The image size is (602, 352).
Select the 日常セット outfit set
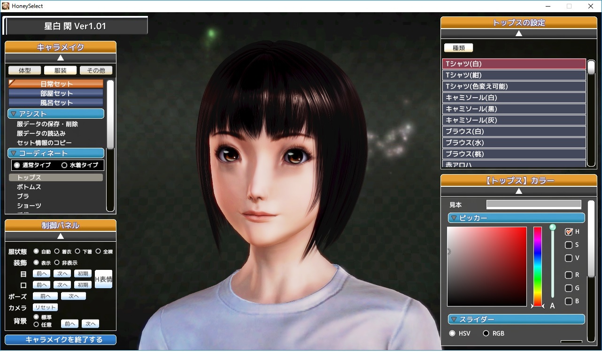pos(56,84)
